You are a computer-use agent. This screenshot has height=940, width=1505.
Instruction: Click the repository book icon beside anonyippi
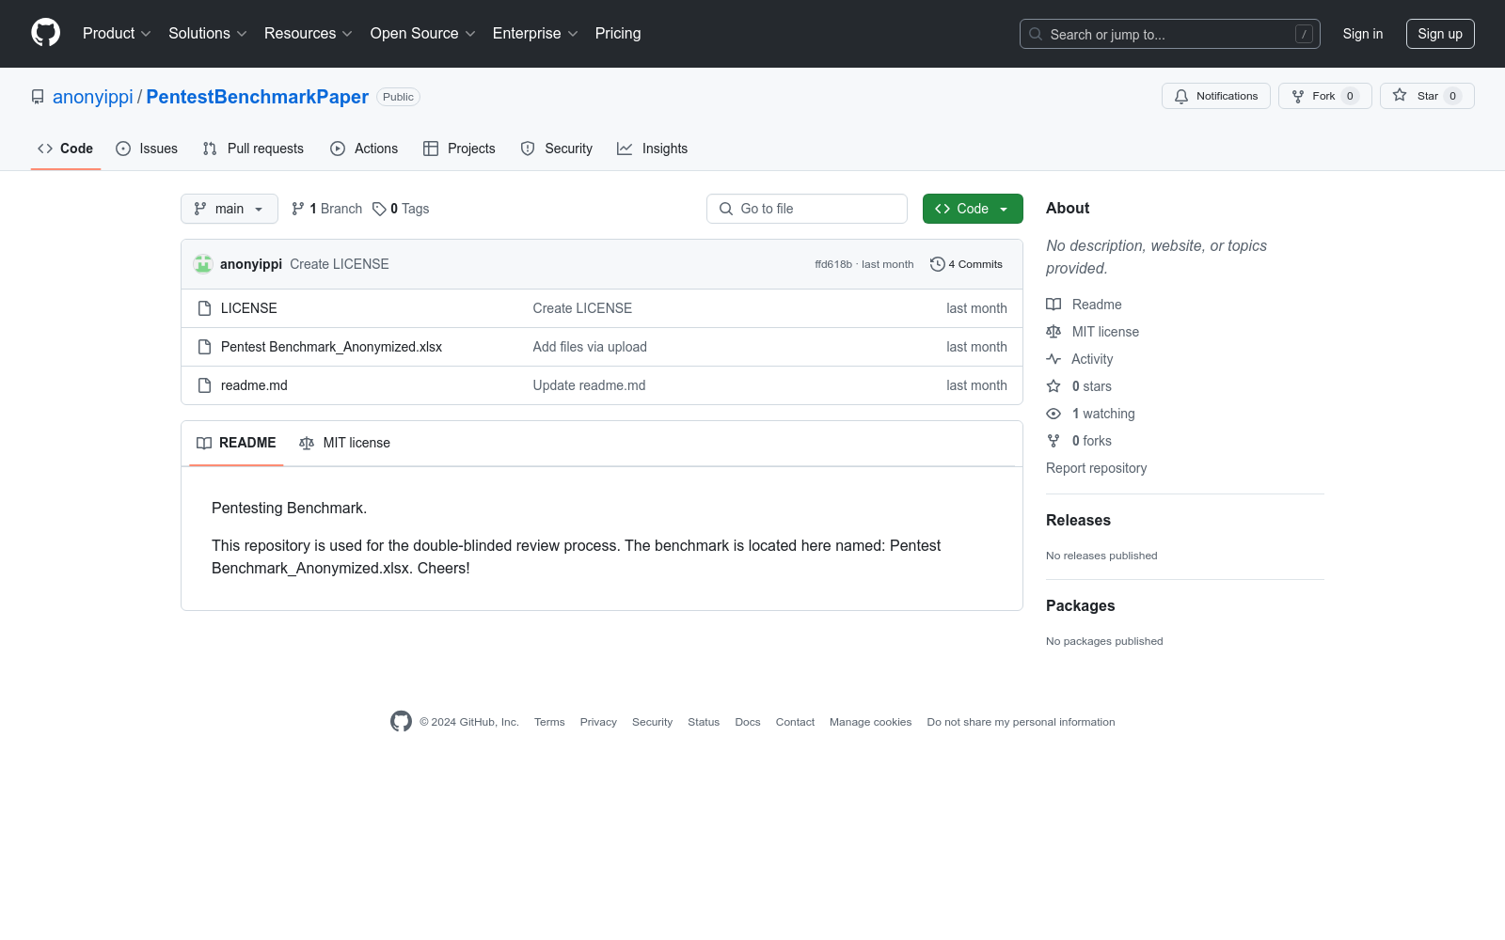[38, 97]
